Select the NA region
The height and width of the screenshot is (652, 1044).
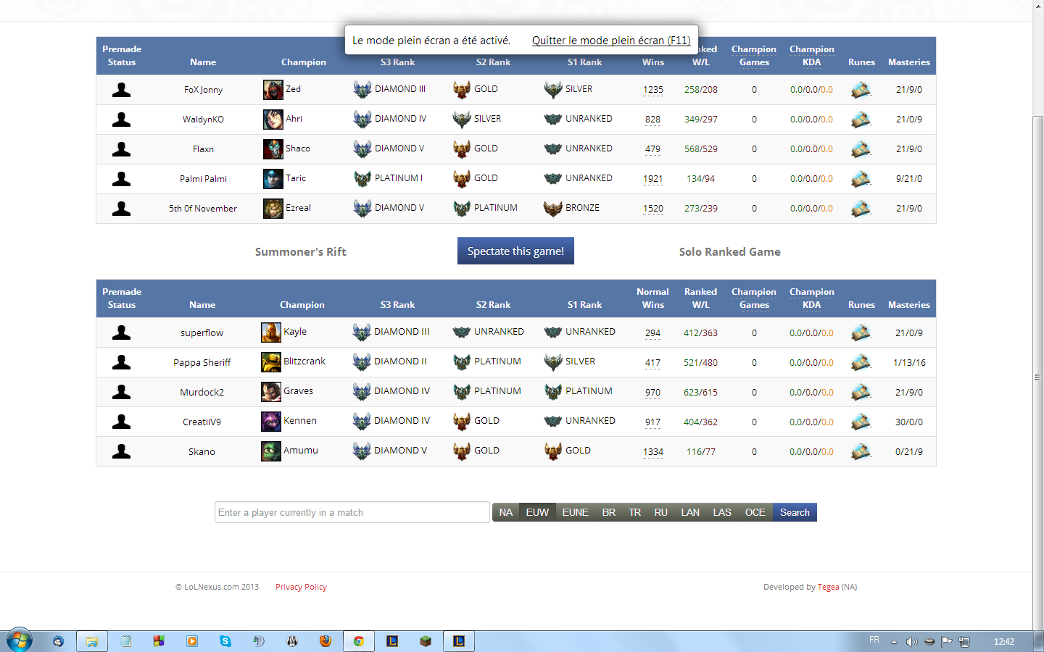(x=506, y=512)
